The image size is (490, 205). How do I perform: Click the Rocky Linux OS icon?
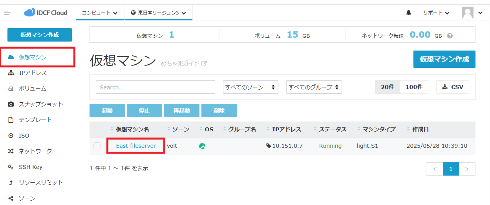[202, 146]
